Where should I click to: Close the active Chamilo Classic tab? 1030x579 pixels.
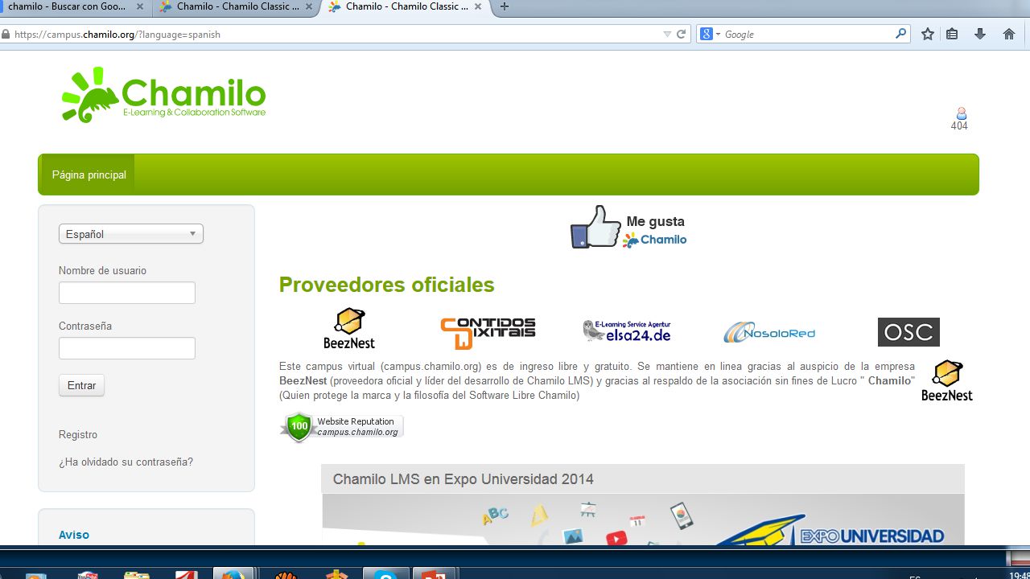pos(478,6)
